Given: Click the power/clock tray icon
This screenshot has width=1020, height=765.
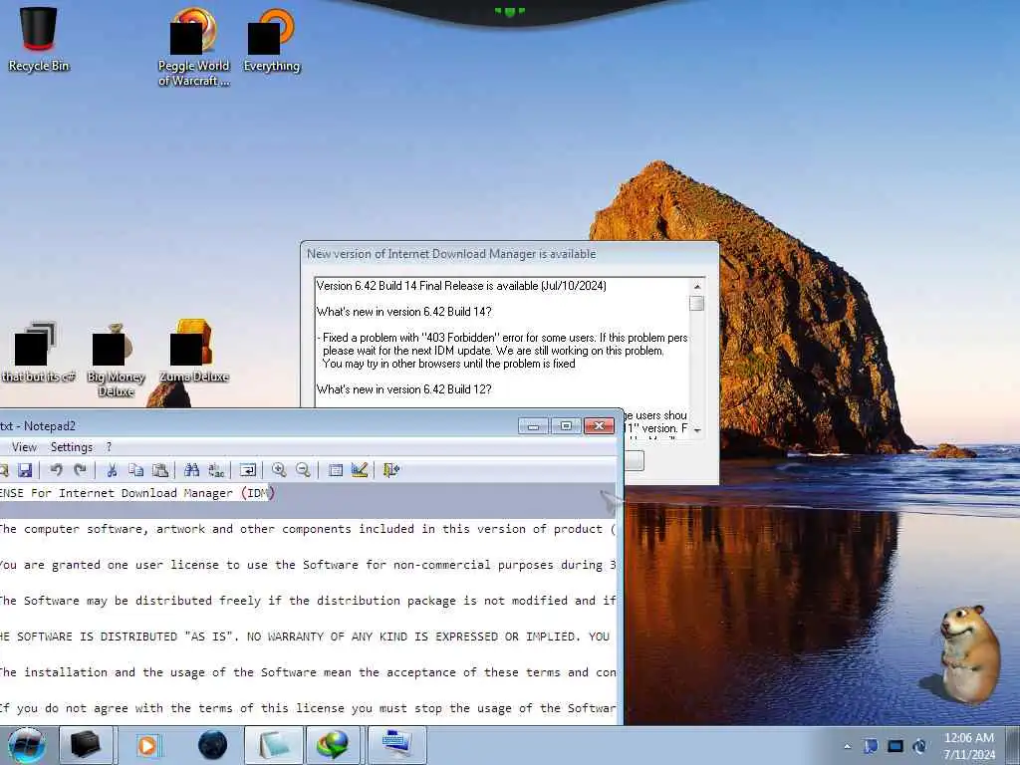Looking at the screenshot, I should click(919, 746).
